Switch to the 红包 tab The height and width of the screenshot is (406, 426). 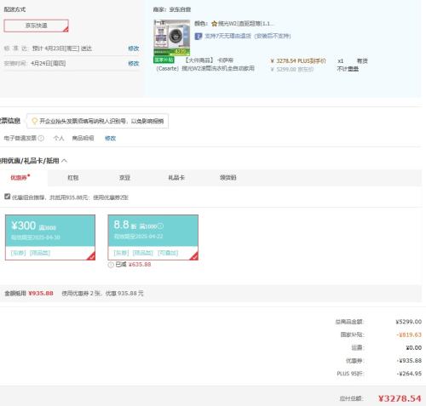[73, 178]
